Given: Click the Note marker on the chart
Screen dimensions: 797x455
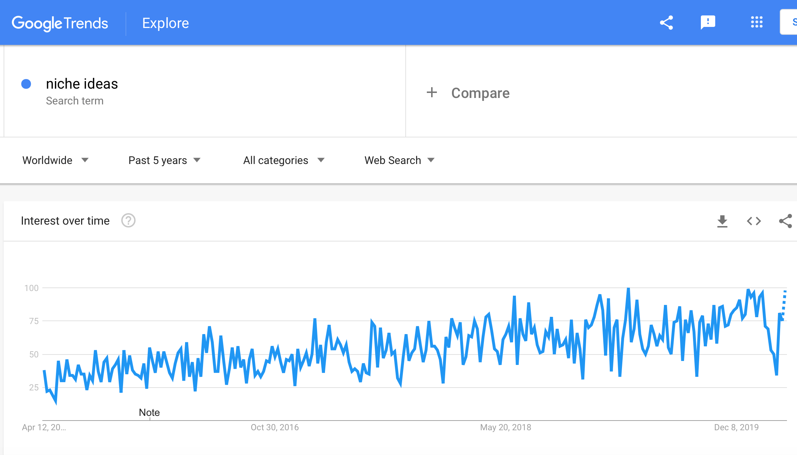Looking at the screenshot, I should pyautogui.click(x=149, y=413).
